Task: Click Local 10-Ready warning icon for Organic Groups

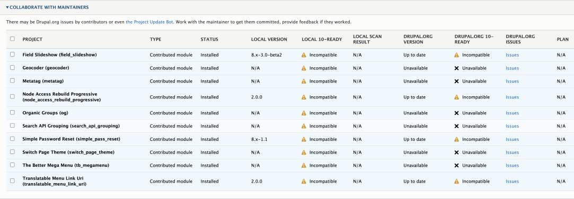Action: coord(304,113)
